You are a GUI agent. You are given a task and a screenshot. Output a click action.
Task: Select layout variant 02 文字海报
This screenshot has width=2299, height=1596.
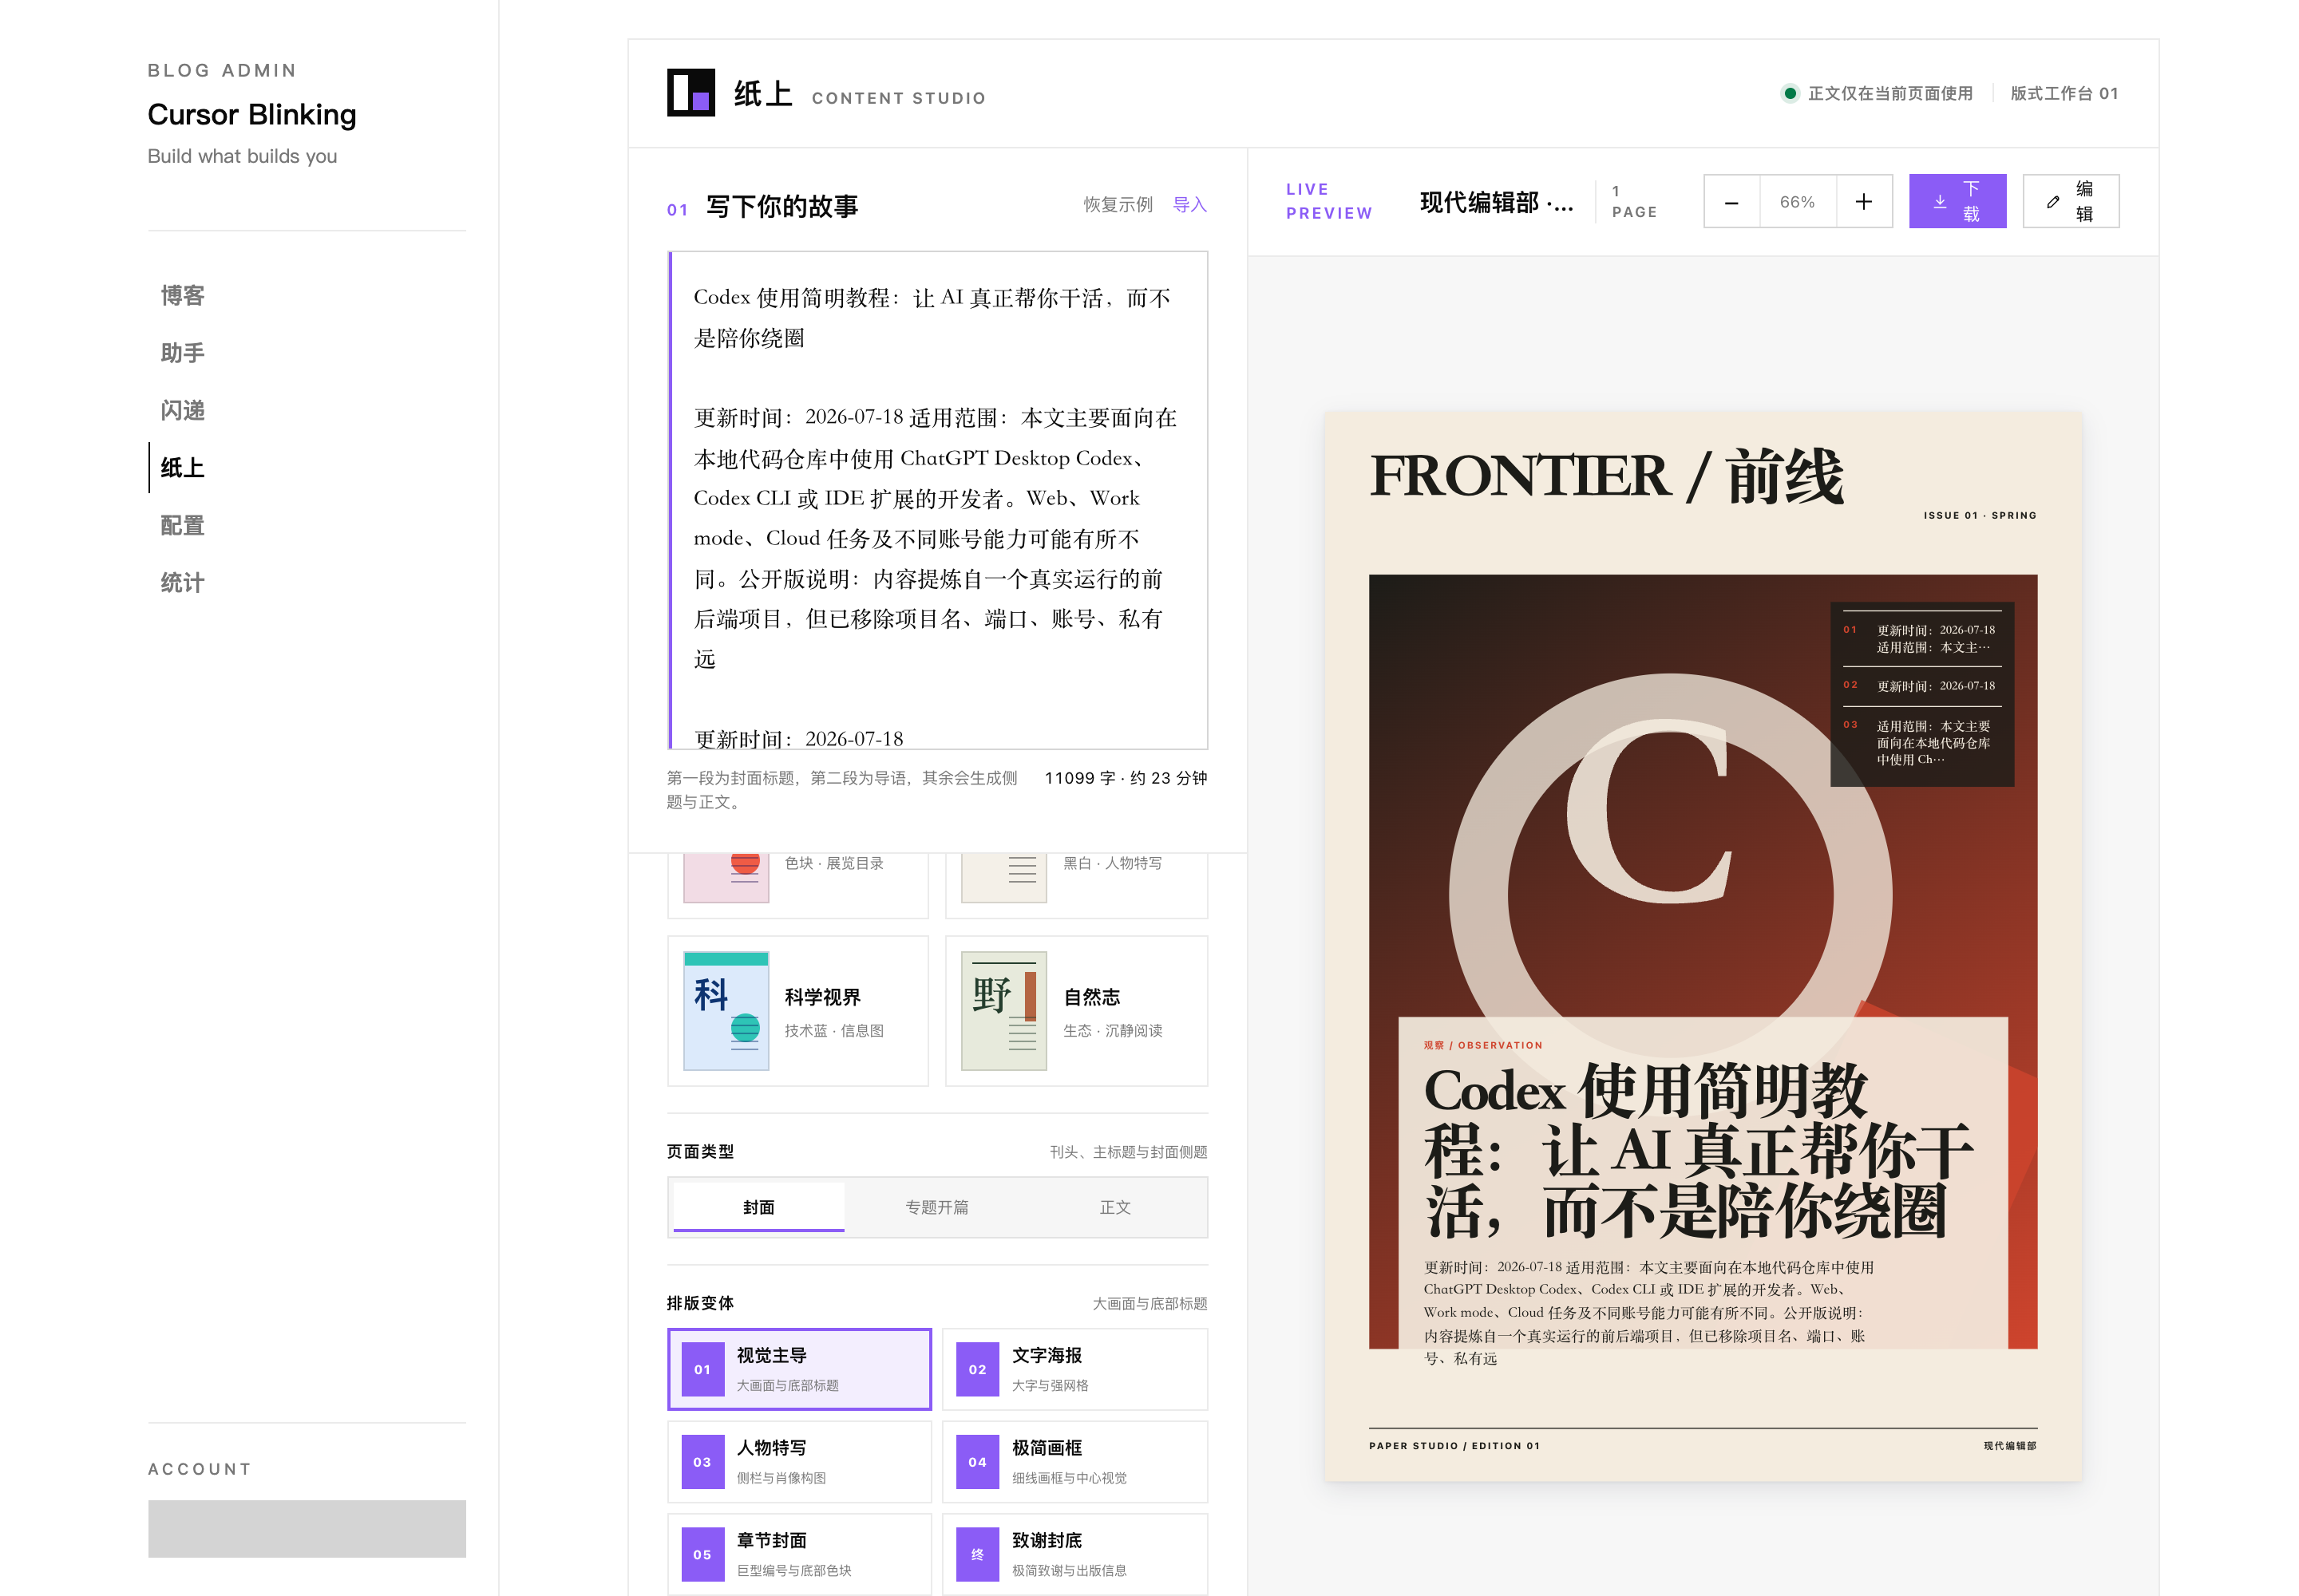[x=1074, y=1369]
